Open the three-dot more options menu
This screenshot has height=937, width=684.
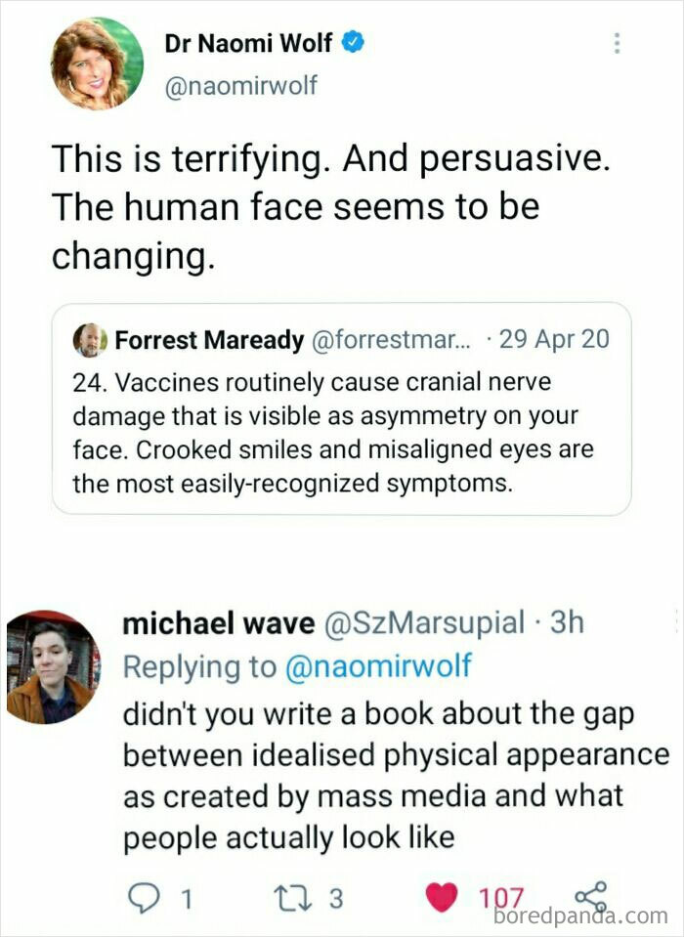point(616,44)
